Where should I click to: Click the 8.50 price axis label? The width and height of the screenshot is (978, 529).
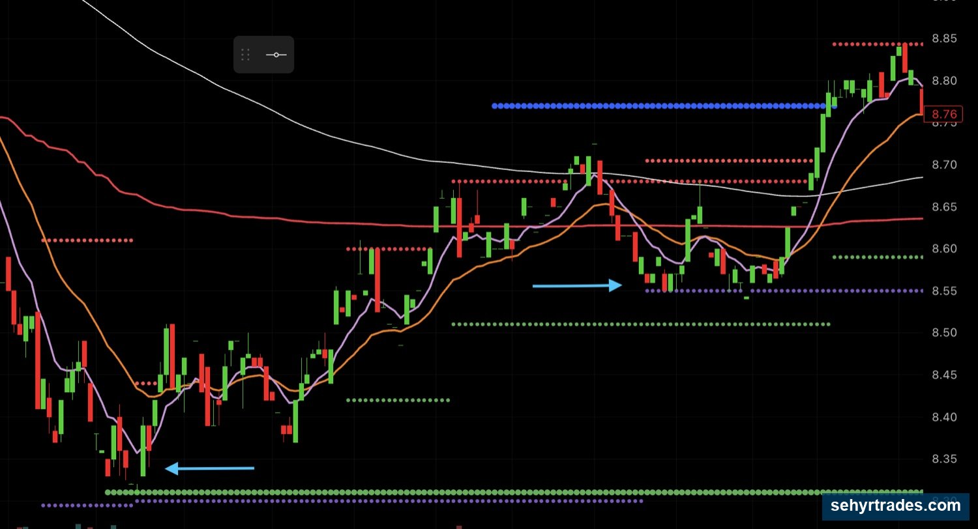point(944,333)
